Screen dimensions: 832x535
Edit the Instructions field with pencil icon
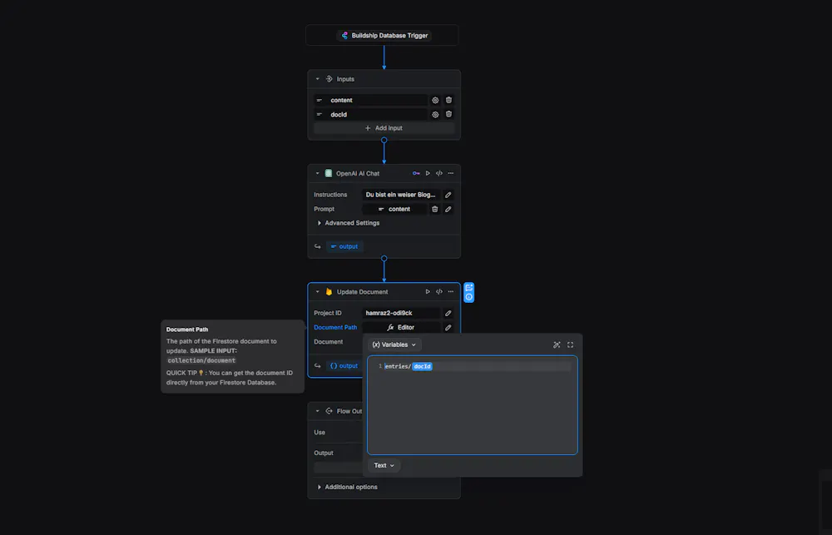click(x=448, y=195)
